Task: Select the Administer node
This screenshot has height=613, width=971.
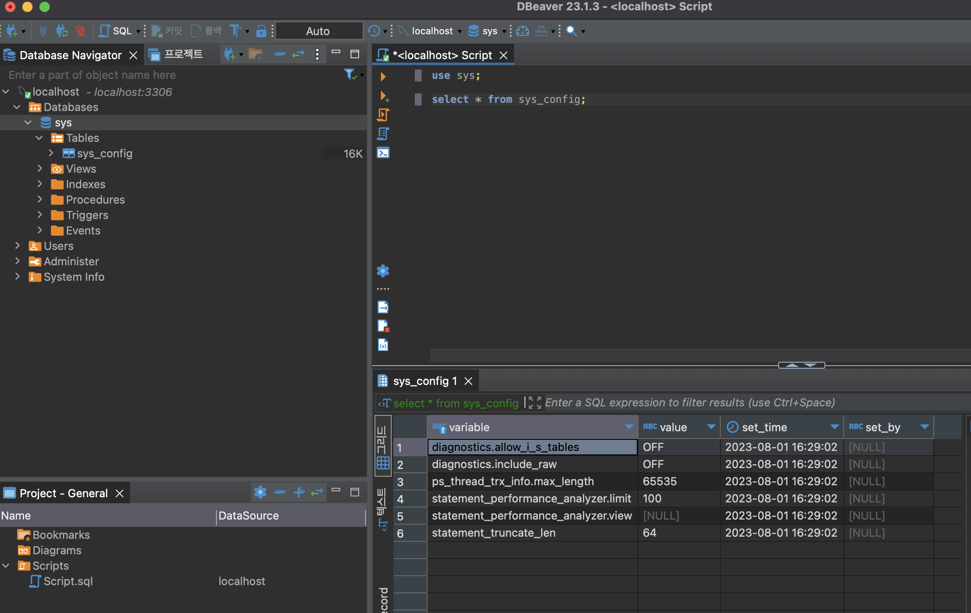Action: pos(64,261)
